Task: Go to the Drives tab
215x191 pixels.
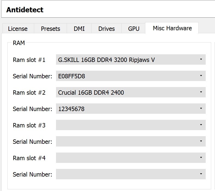Action: pyautogui.click(x=107, y=29)
